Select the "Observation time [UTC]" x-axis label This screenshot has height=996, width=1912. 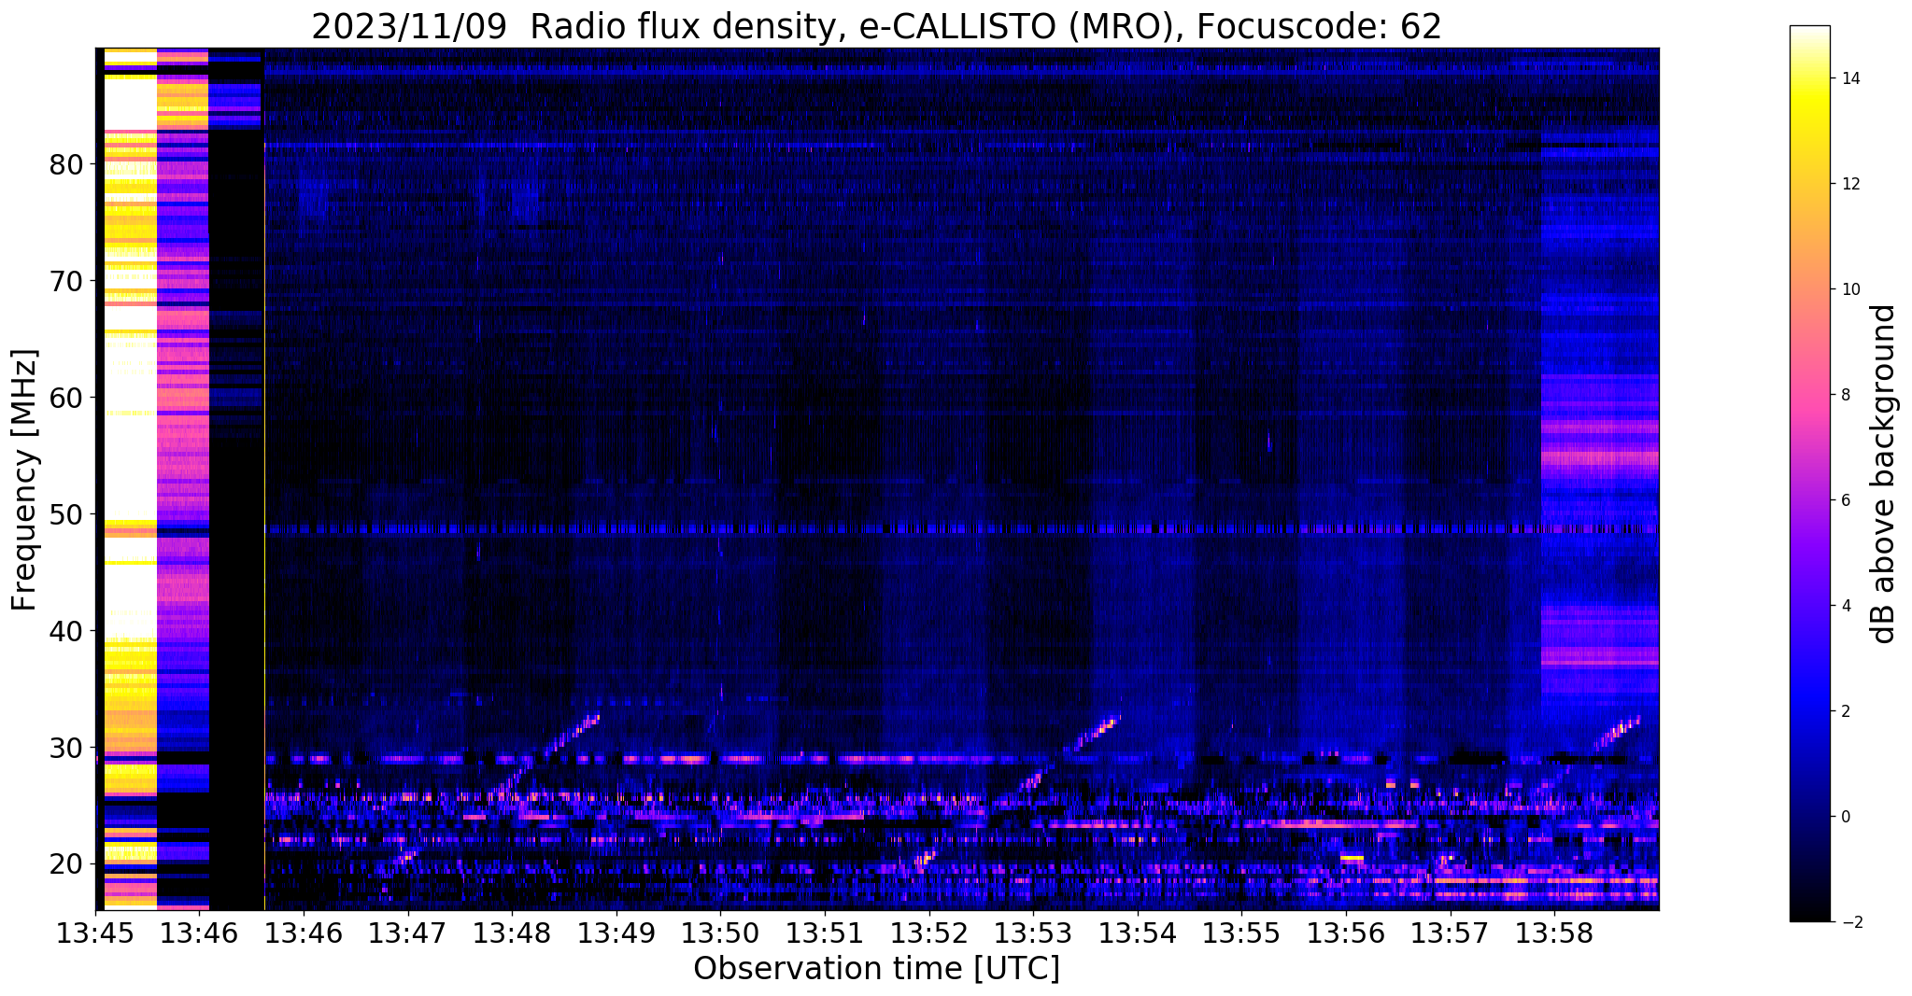[876, 969]
